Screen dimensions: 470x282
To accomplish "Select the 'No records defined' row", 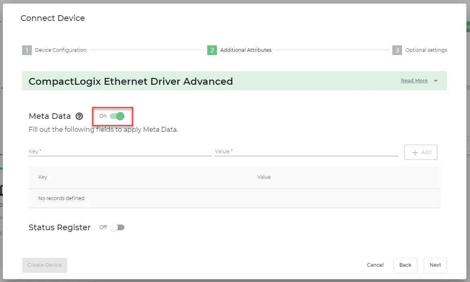I will click(x=235, y=198).
